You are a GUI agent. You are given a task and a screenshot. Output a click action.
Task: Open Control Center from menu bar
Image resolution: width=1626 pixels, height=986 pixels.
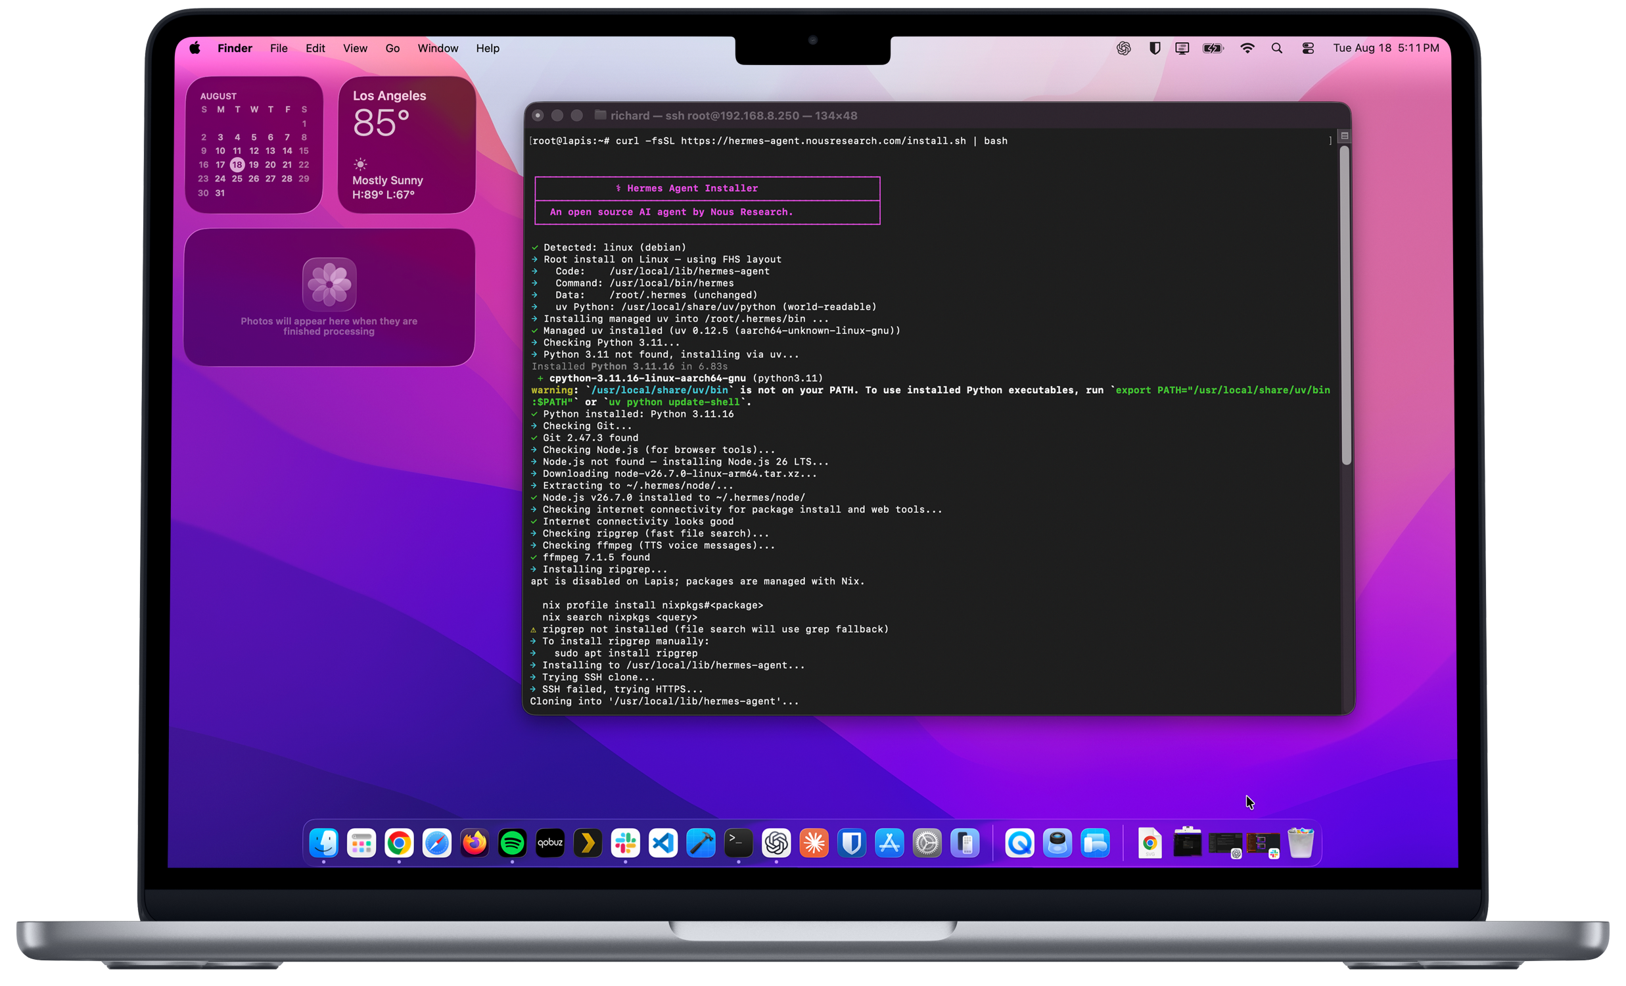pos(1308,48)
